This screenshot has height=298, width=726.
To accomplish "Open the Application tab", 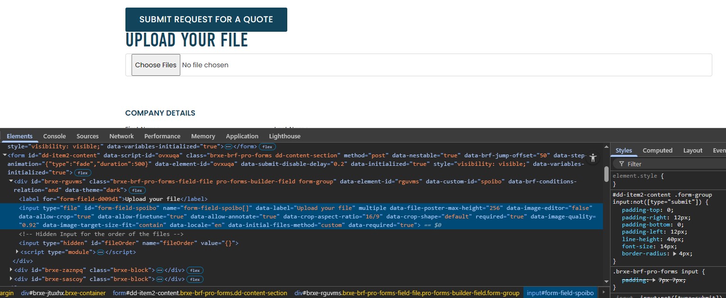I will click(x=242, y=136).
